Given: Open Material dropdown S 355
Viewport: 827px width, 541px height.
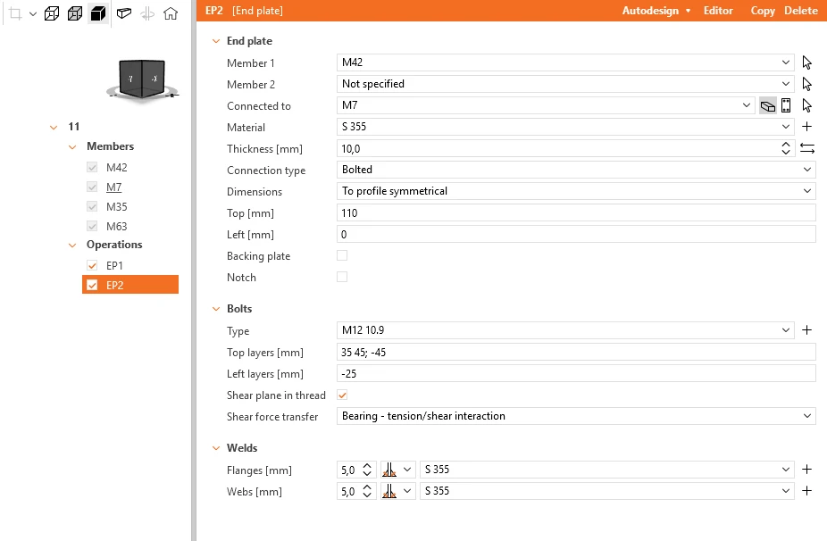Looking at the screenshot, I should (x=564, y=127).
